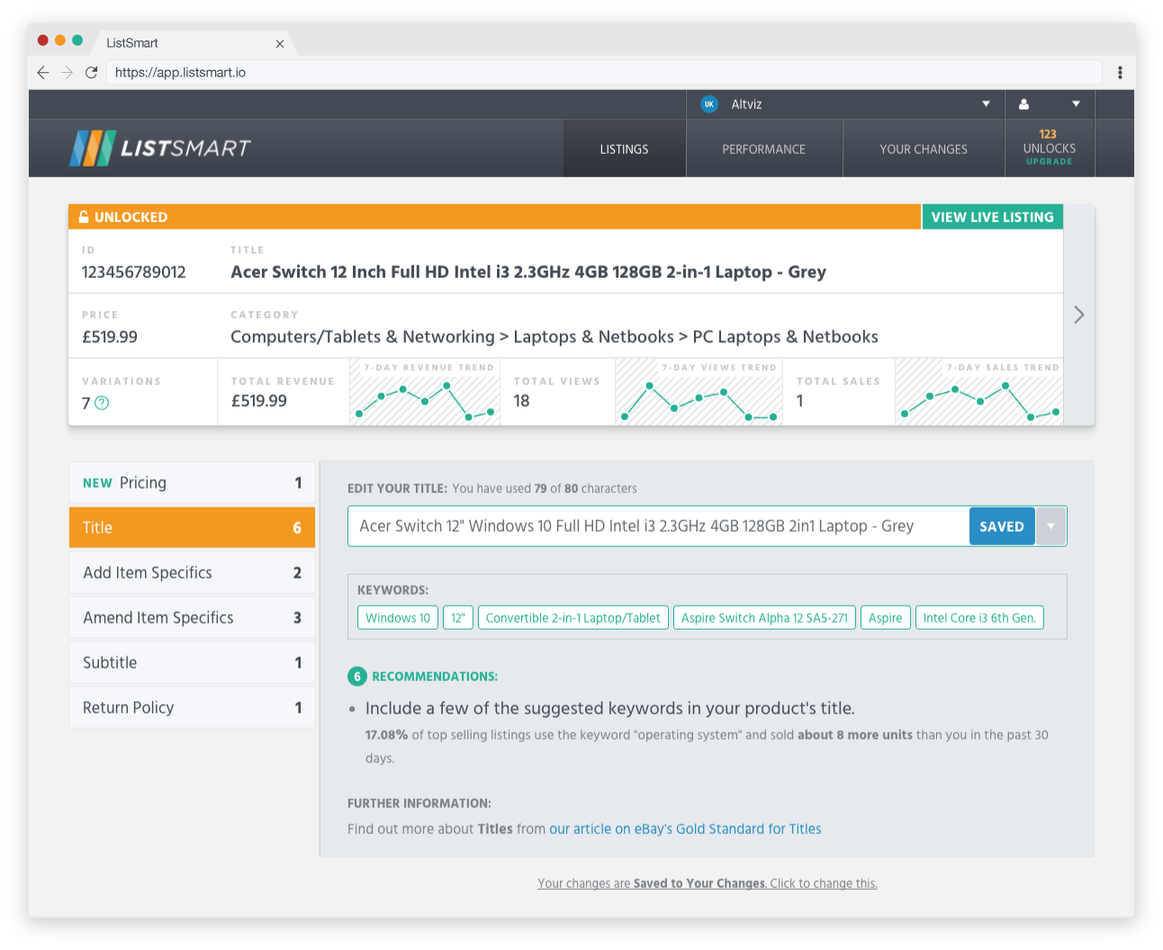Close the ListSmart browser tab
This screenshot has width=1163, height=950.
280,43
